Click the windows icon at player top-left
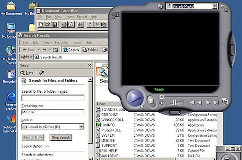242x160 pixels. coord(115,16)
